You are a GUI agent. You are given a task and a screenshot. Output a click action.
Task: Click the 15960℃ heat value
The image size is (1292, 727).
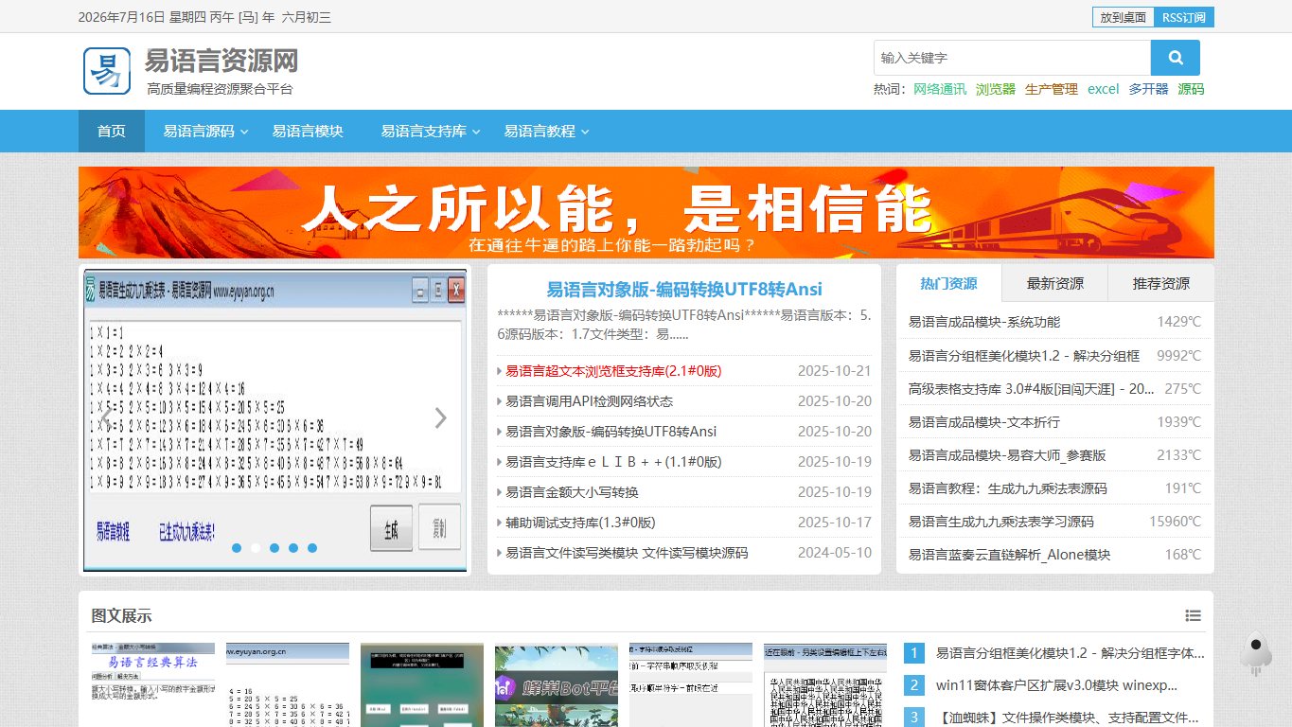coord(1175,522)
